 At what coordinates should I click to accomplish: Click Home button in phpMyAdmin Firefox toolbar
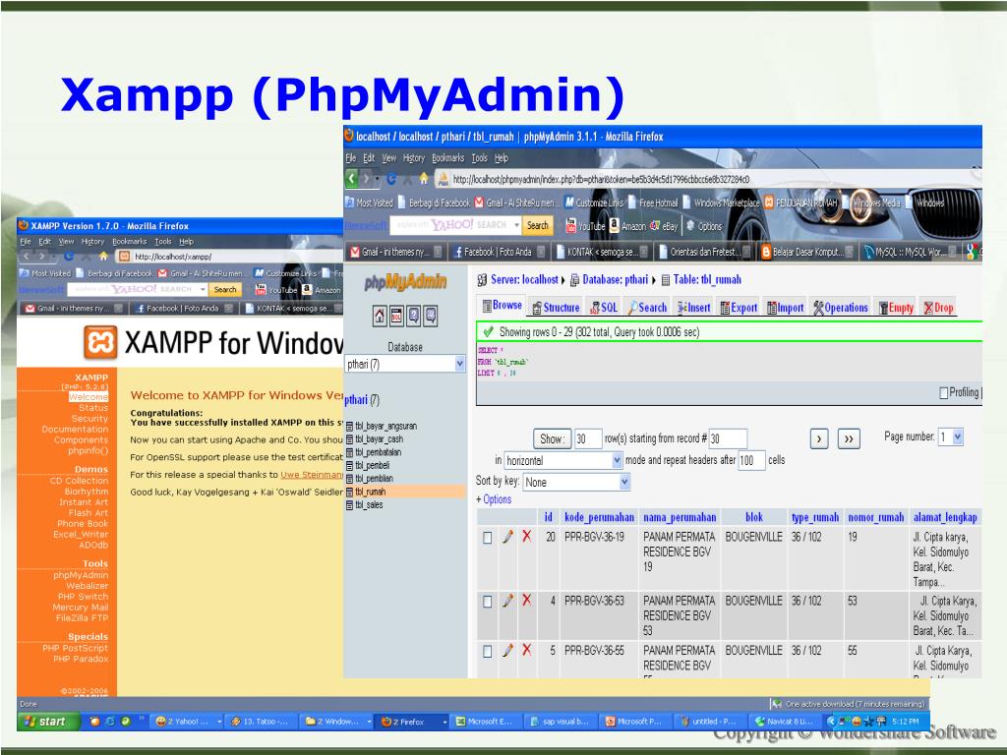coord(423,179)
